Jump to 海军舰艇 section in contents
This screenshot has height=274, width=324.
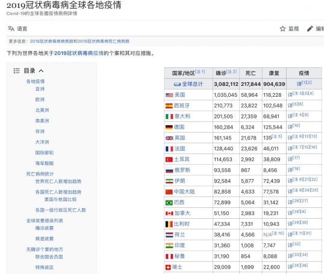coord(45,163)
